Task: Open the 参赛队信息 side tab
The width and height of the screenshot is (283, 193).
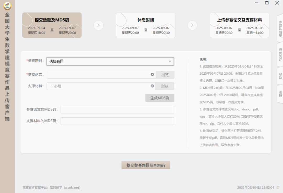Action: pos(280,29)
